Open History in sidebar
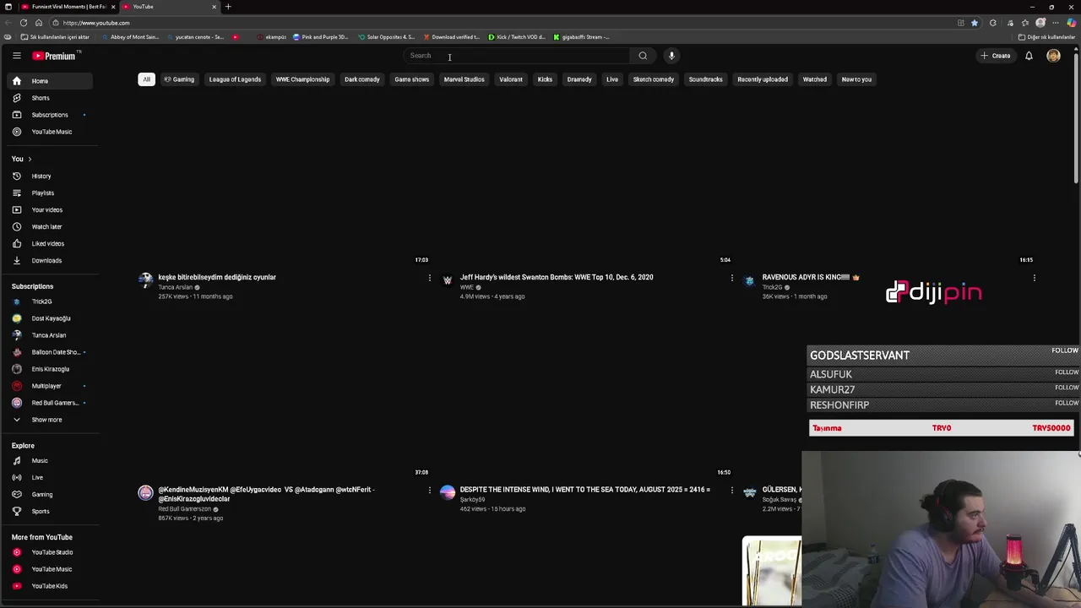 point(51,176)
